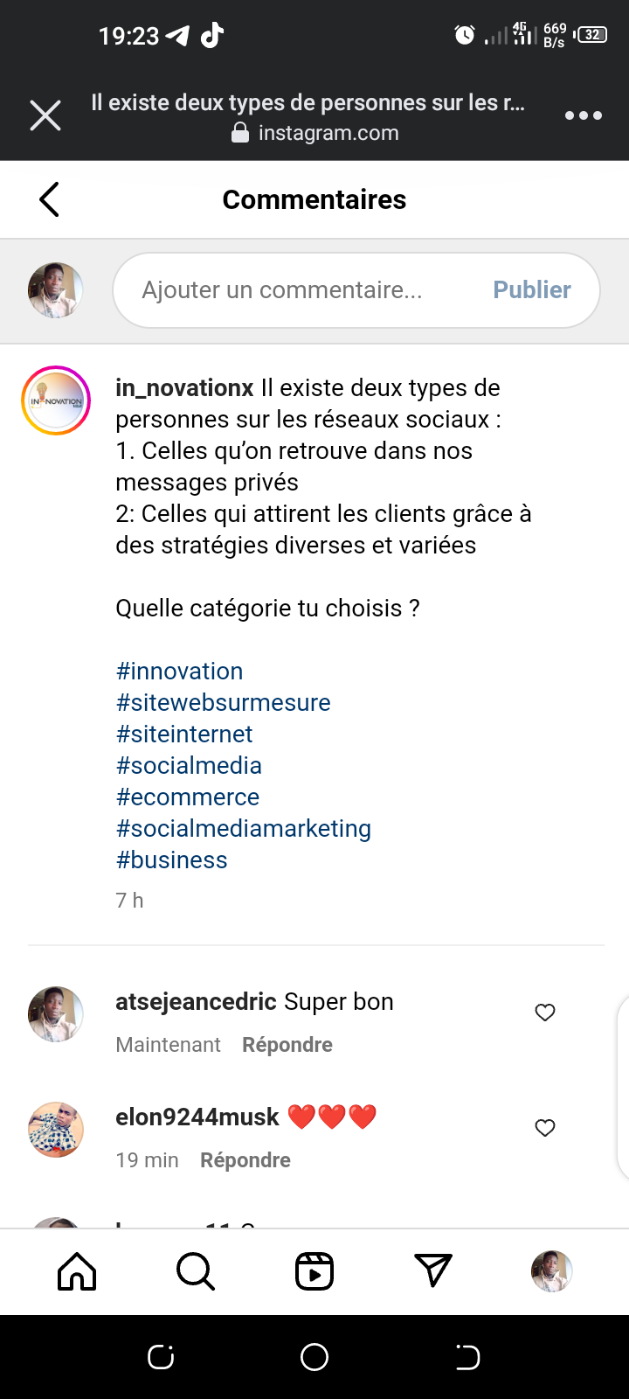Open elon9244musk's profile picture
The height and width of the screenshot is (1399, 629).
coord(56,1130)
